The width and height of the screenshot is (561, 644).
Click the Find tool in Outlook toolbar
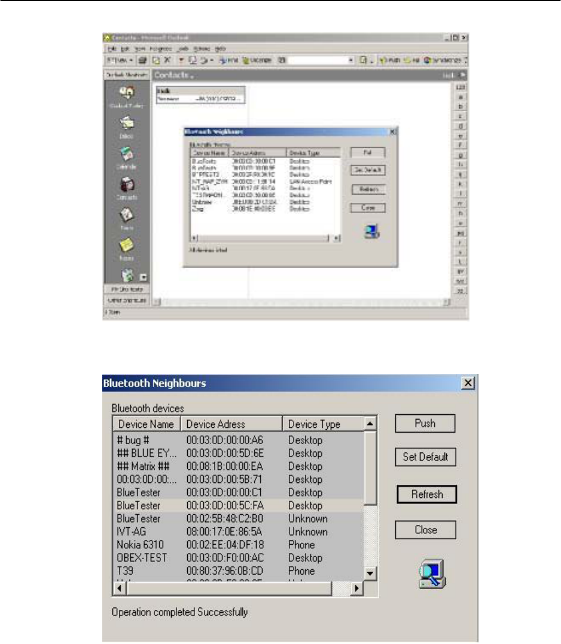click(x=228, y=60)
